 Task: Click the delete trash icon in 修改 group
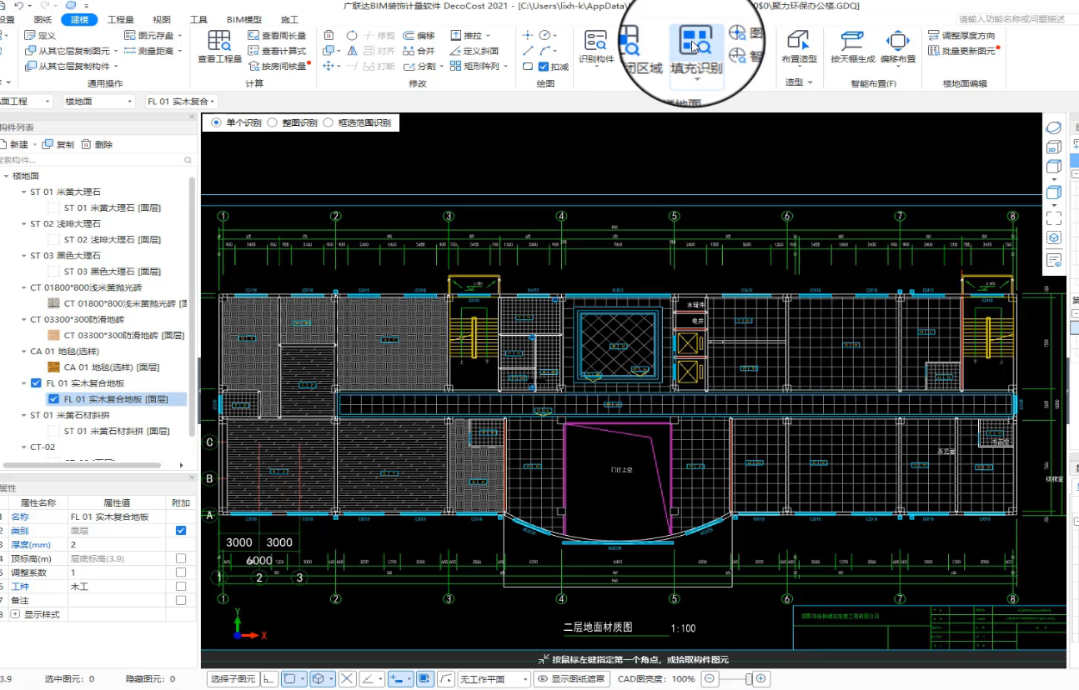(x=329, y=36)
